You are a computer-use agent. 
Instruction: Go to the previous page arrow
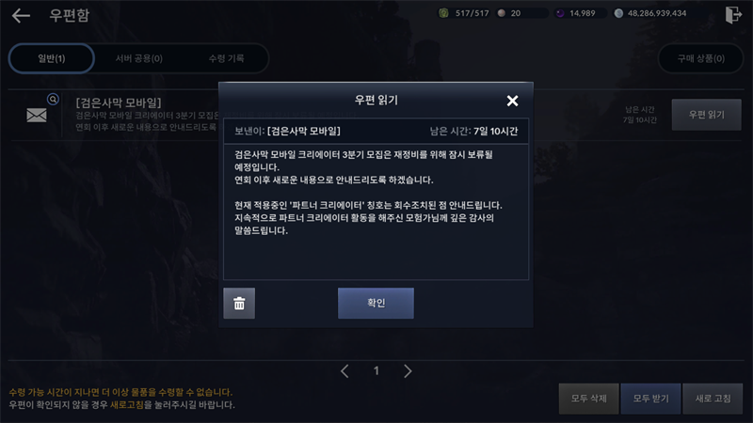coord(344,370)
